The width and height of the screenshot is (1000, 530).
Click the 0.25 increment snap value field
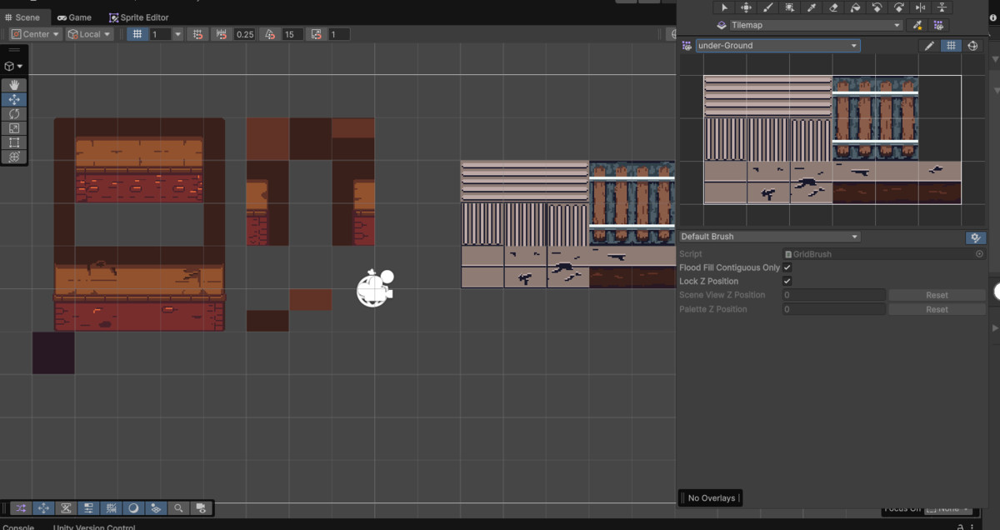[244, 34]
